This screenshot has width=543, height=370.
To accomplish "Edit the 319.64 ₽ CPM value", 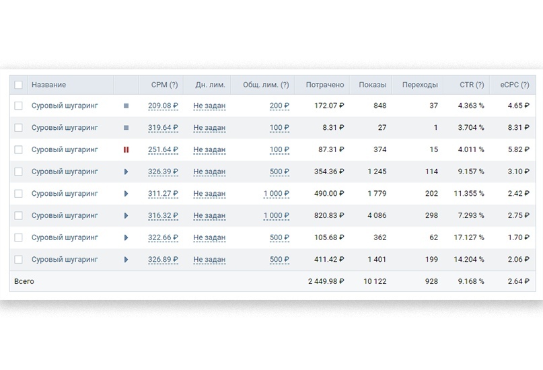I will tap(163, 128).
